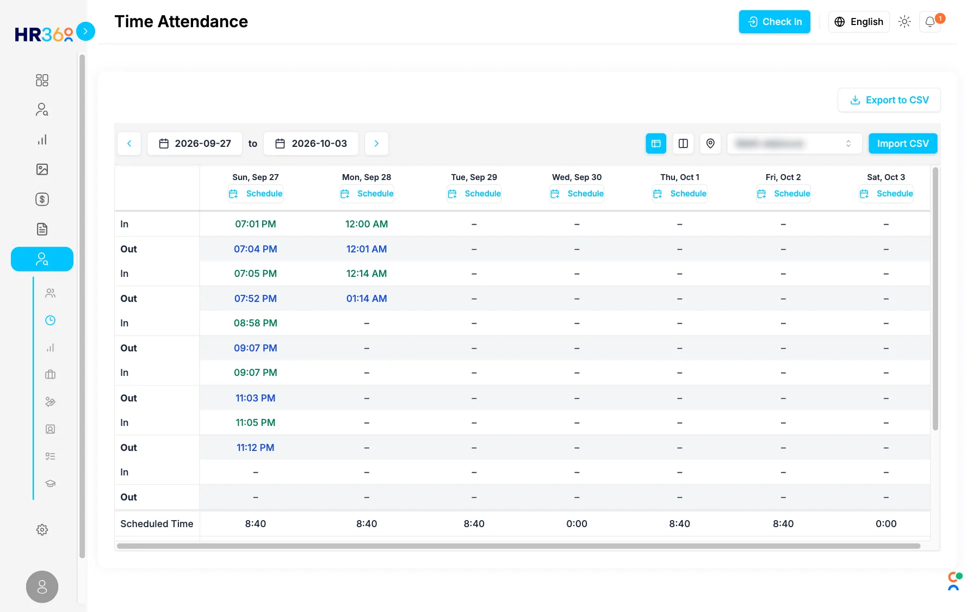Go to the previous week
This screenshot has height=612, width=979.
pos(129,144)
